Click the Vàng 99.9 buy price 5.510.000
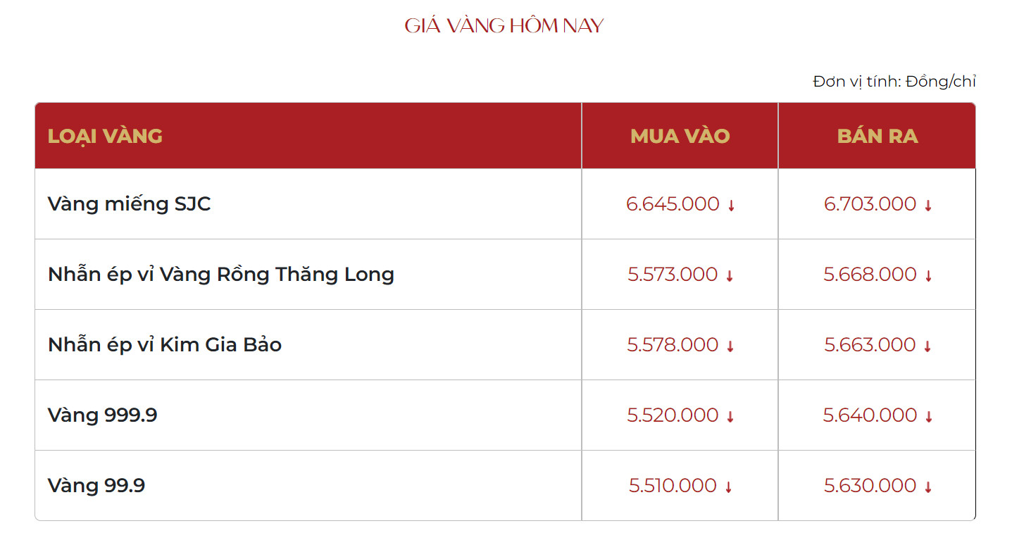Image resolution: width=1012 pixels, height=533 pixels. pos(673,486)
